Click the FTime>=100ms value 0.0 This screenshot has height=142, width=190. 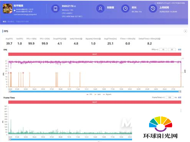pyautogui.click(x=128, y=44)
